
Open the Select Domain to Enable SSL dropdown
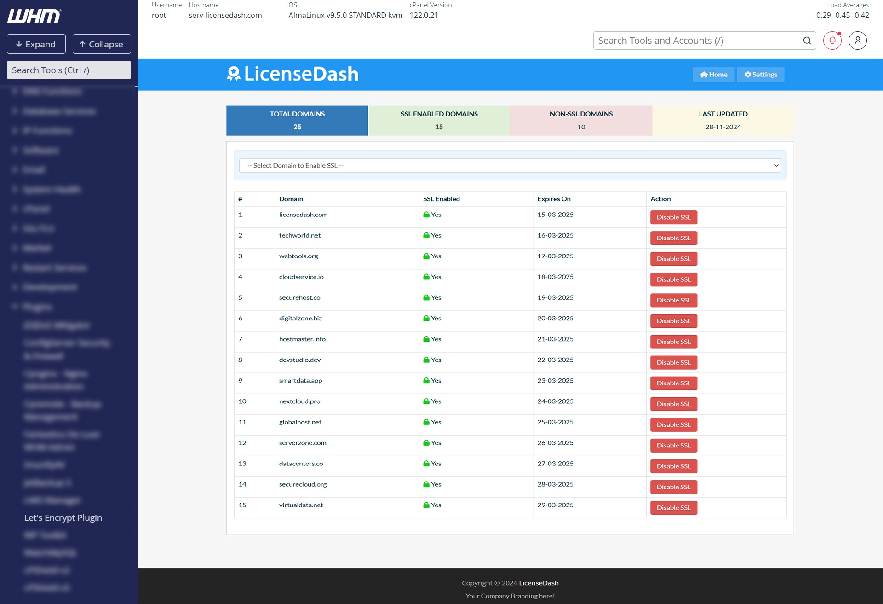510,166
